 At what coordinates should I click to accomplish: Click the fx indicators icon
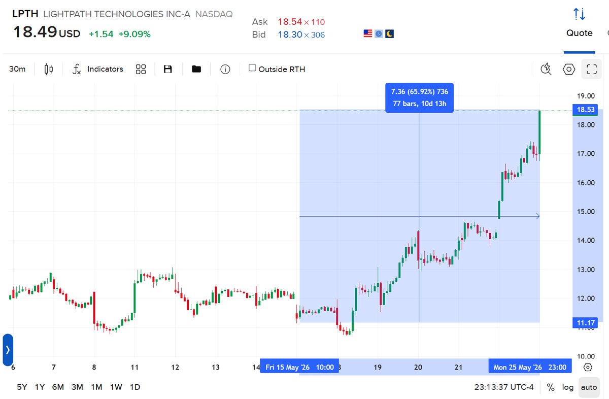77,69
